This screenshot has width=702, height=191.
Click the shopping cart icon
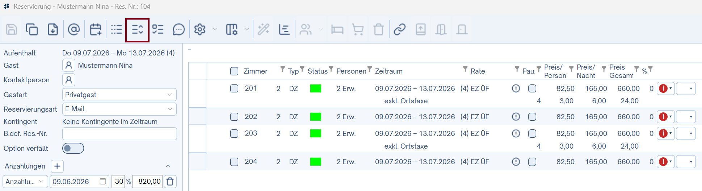click(358, 29)
